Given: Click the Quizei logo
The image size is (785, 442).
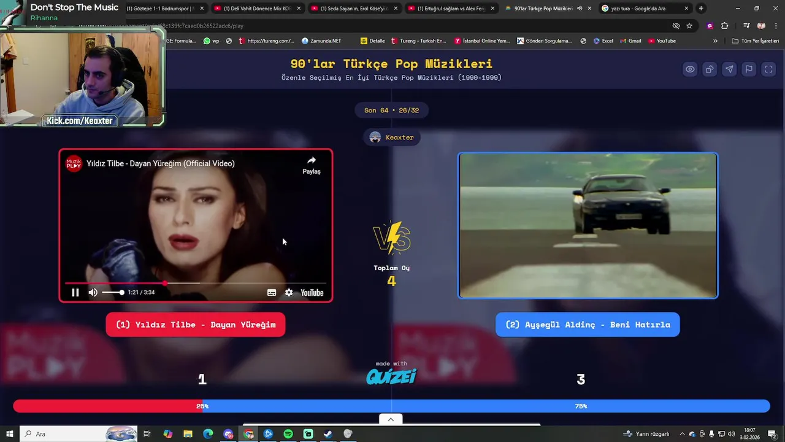Looking at the screenshot, I should tap(391, 376).
